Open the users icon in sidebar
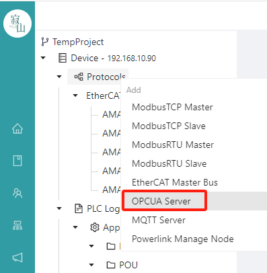 coord(17,193)
